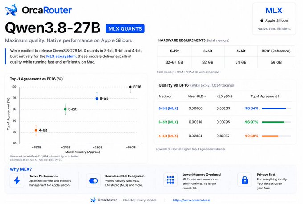The height and width of the screenshot is (204, 303).
Task: Click the Native Performance feature title
Action: (x=43, y=176)
